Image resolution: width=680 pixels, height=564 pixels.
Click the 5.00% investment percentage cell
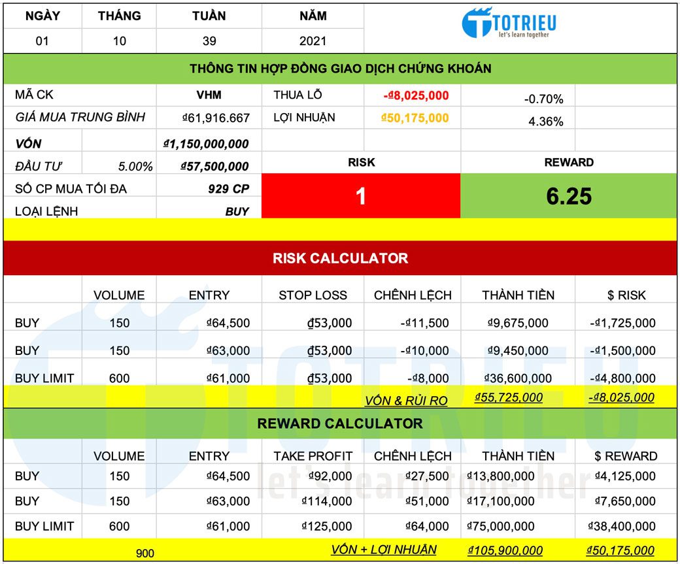(x=135, y=167)
